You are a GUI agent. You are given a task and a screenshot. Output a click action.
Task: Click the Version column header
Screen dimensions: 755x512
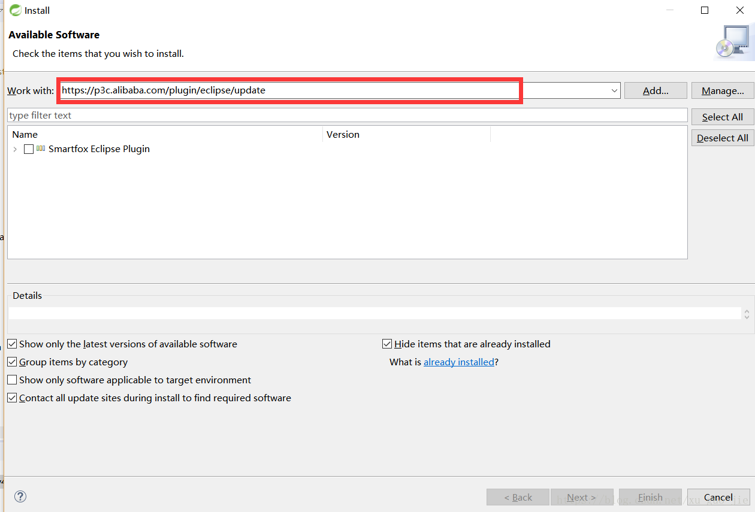coord(406,135)
